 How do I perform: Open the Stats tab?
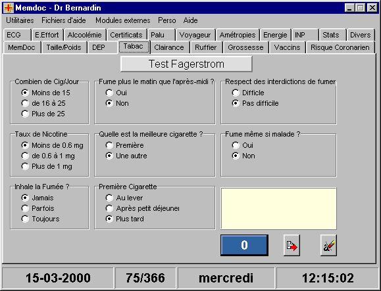coord(332,35)
